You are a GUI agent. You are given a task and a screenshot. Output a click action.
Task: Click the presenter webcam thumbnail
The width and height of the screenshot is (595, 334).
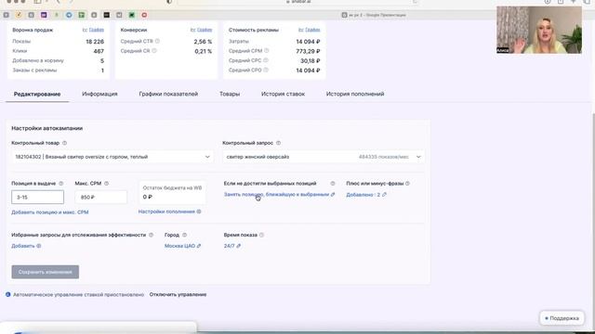539,30
